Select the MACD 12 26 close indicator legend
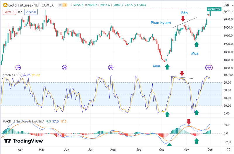Viewport: 234px width, 154px height. tap(23, 121)
